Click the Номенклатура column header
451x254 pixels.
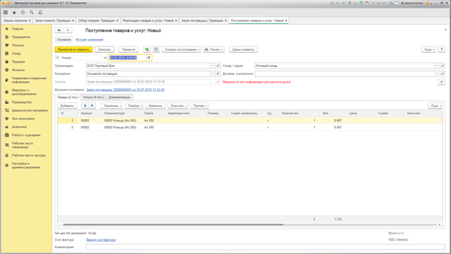(x=121, y=113)
